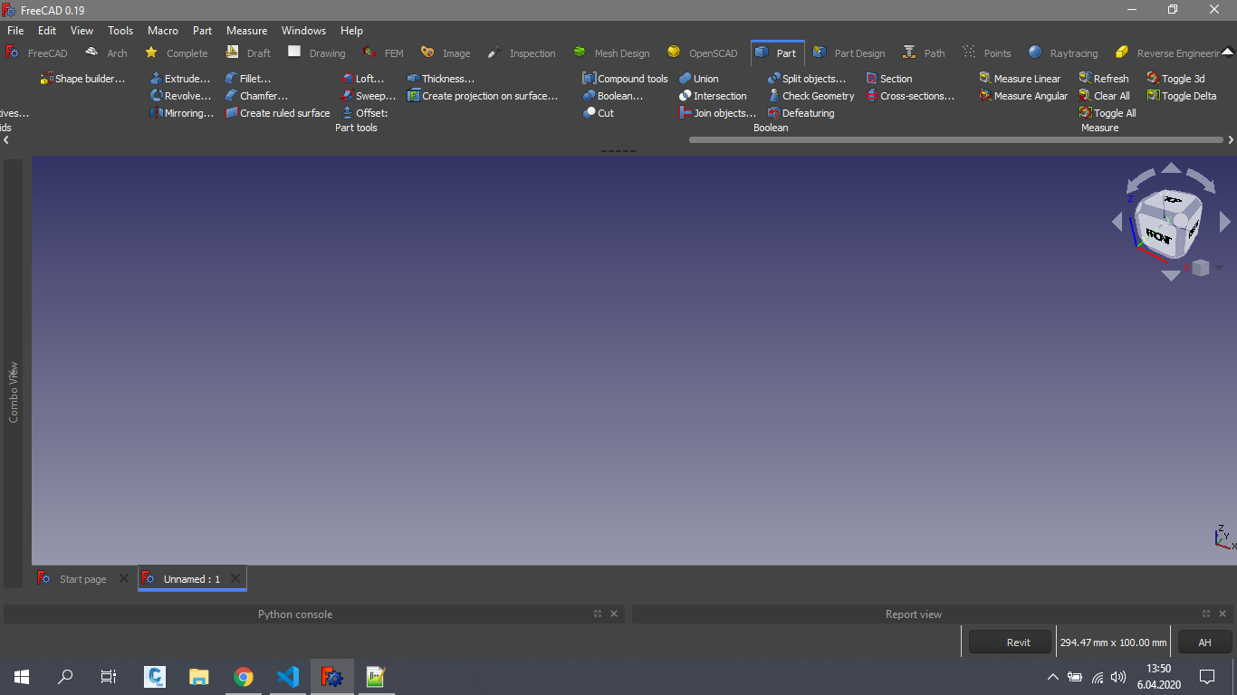Click the Loft tool icon

[x=348, y=79]
